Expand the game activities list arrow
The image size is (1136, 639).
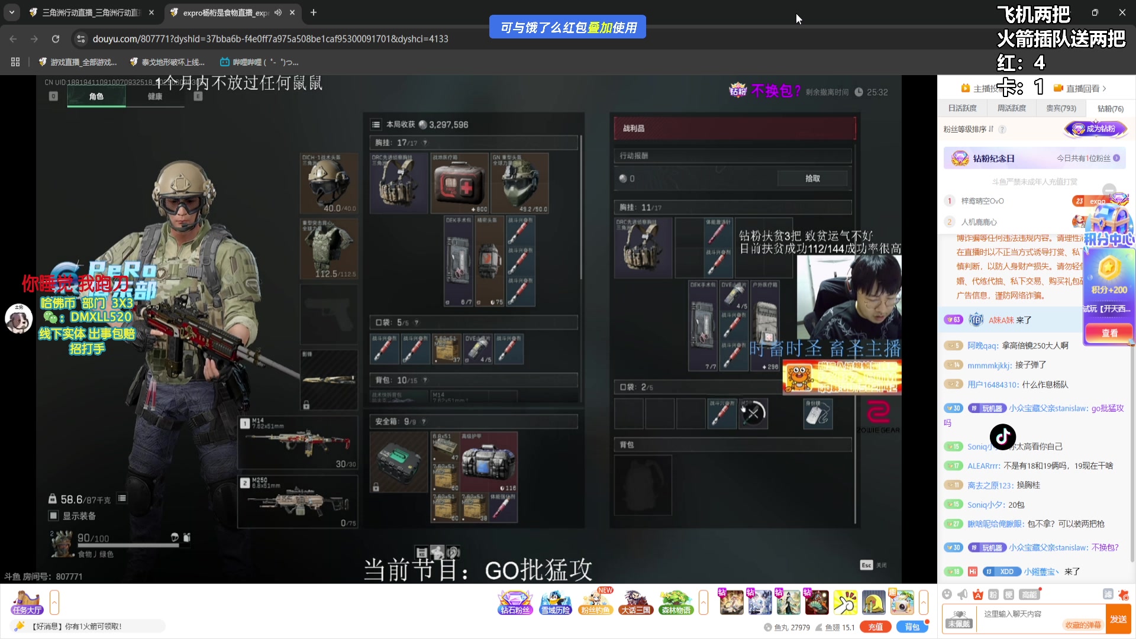[x=703, y=603]
